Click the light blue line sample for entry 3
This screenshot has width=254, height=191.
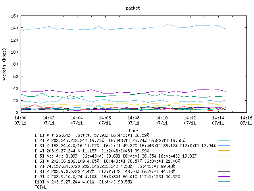point(224,146)
